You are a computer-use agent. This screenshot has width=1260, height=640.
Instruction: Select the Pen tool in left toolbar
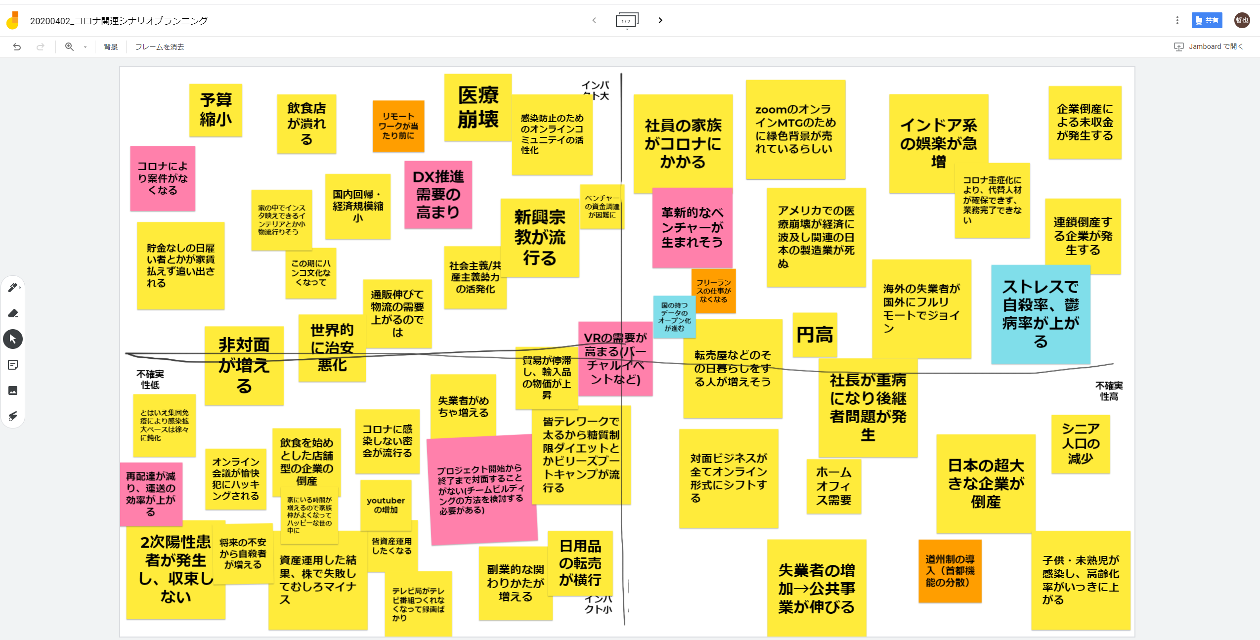pos(13,288)
